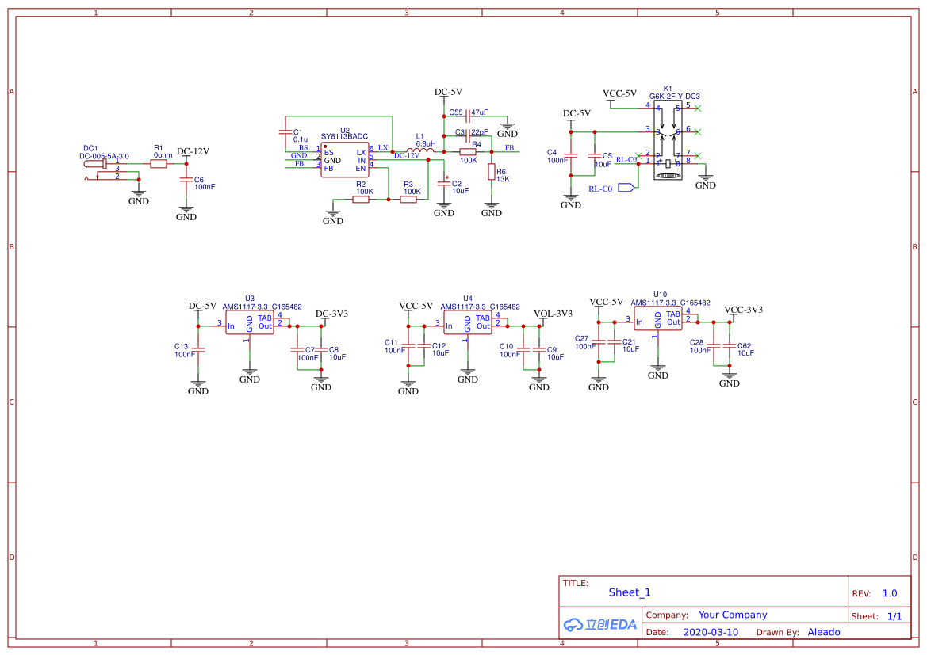This screenshot has width=927, height=655.
Task: Click the SY8113BADC part name text
Action: point(345,136)
